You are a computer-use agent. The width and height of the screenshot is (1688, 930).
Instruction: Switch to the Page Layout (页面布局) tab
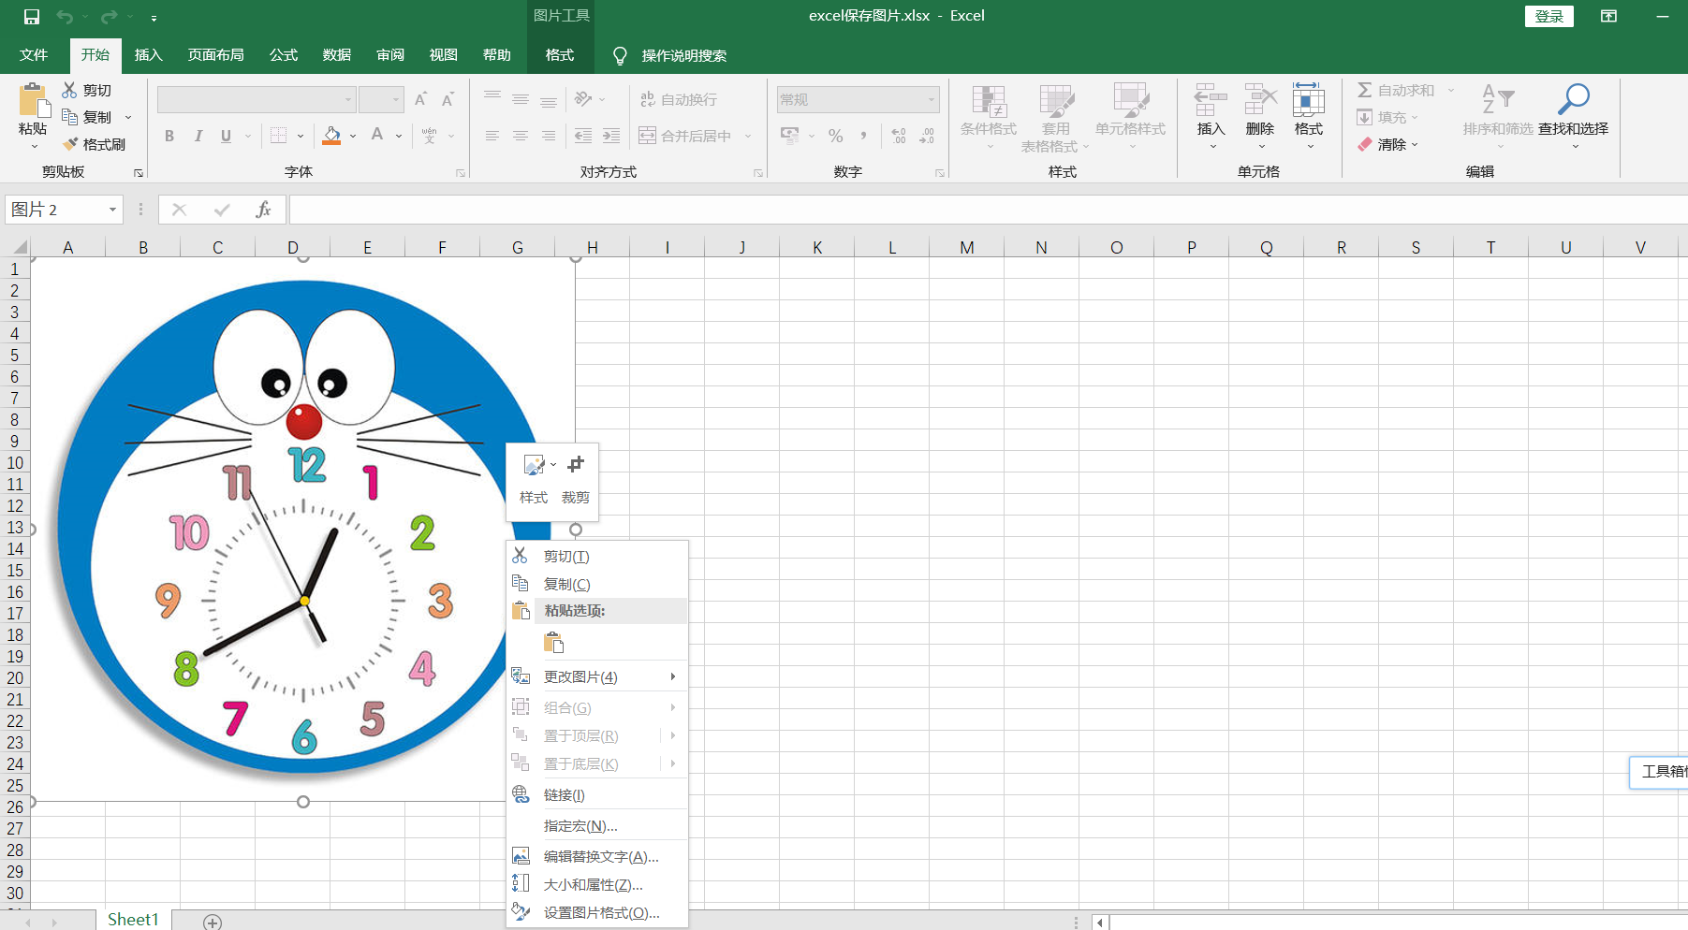coord(216,55)
